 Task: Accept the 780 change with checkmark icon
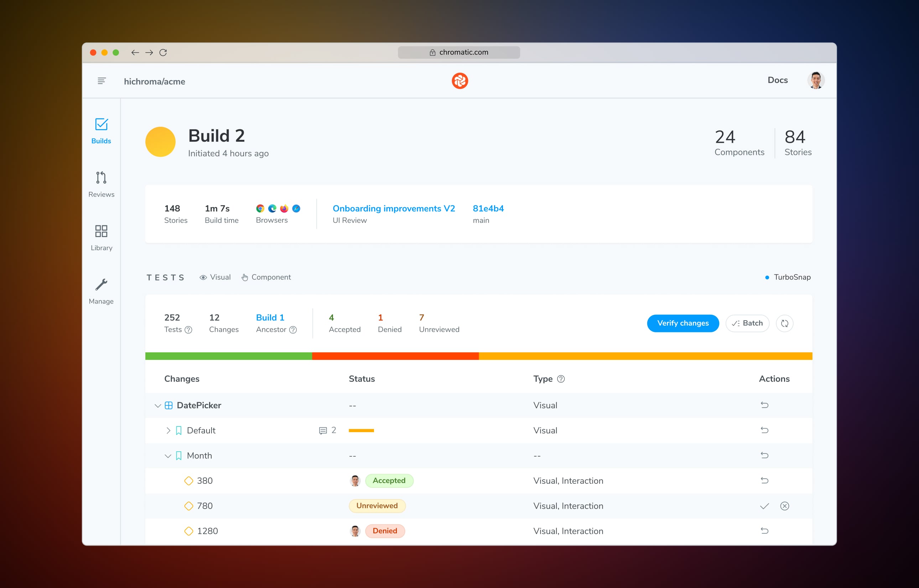(x=764, y=506)
